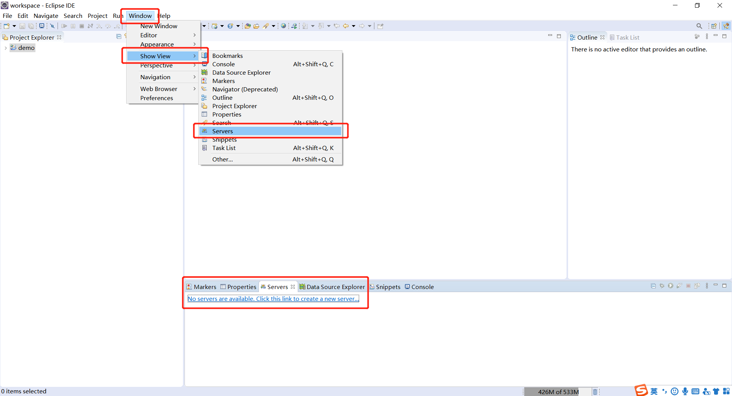Open the terminal toolbar icon
Screen dimensions: 732x396
click(x=42, y=26)
